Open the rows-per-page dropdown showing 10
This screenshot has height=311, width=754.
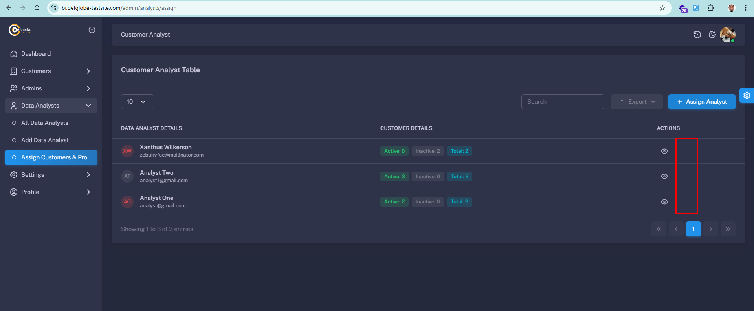click(137, 102)
